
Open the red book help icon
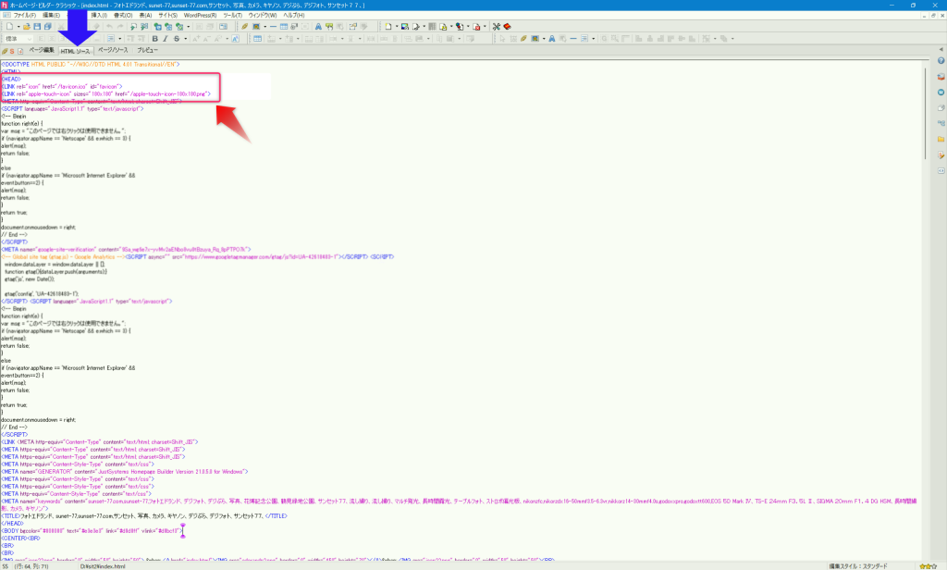click(508, 27)
